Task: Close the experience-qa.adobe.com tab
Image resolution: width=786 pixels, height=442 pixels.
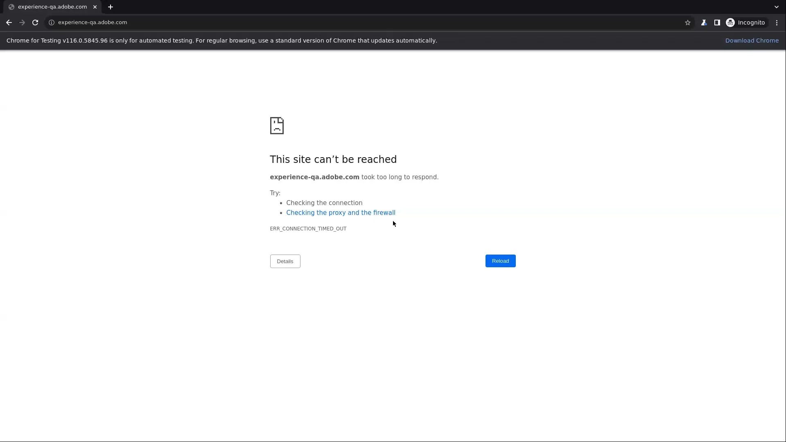Action: [95, 7]
